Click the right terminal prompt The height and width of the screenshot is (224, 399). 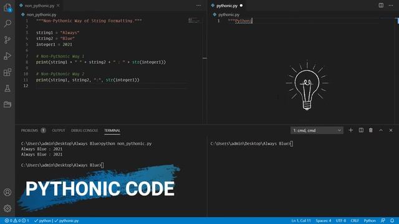click(x=252, y=144)
